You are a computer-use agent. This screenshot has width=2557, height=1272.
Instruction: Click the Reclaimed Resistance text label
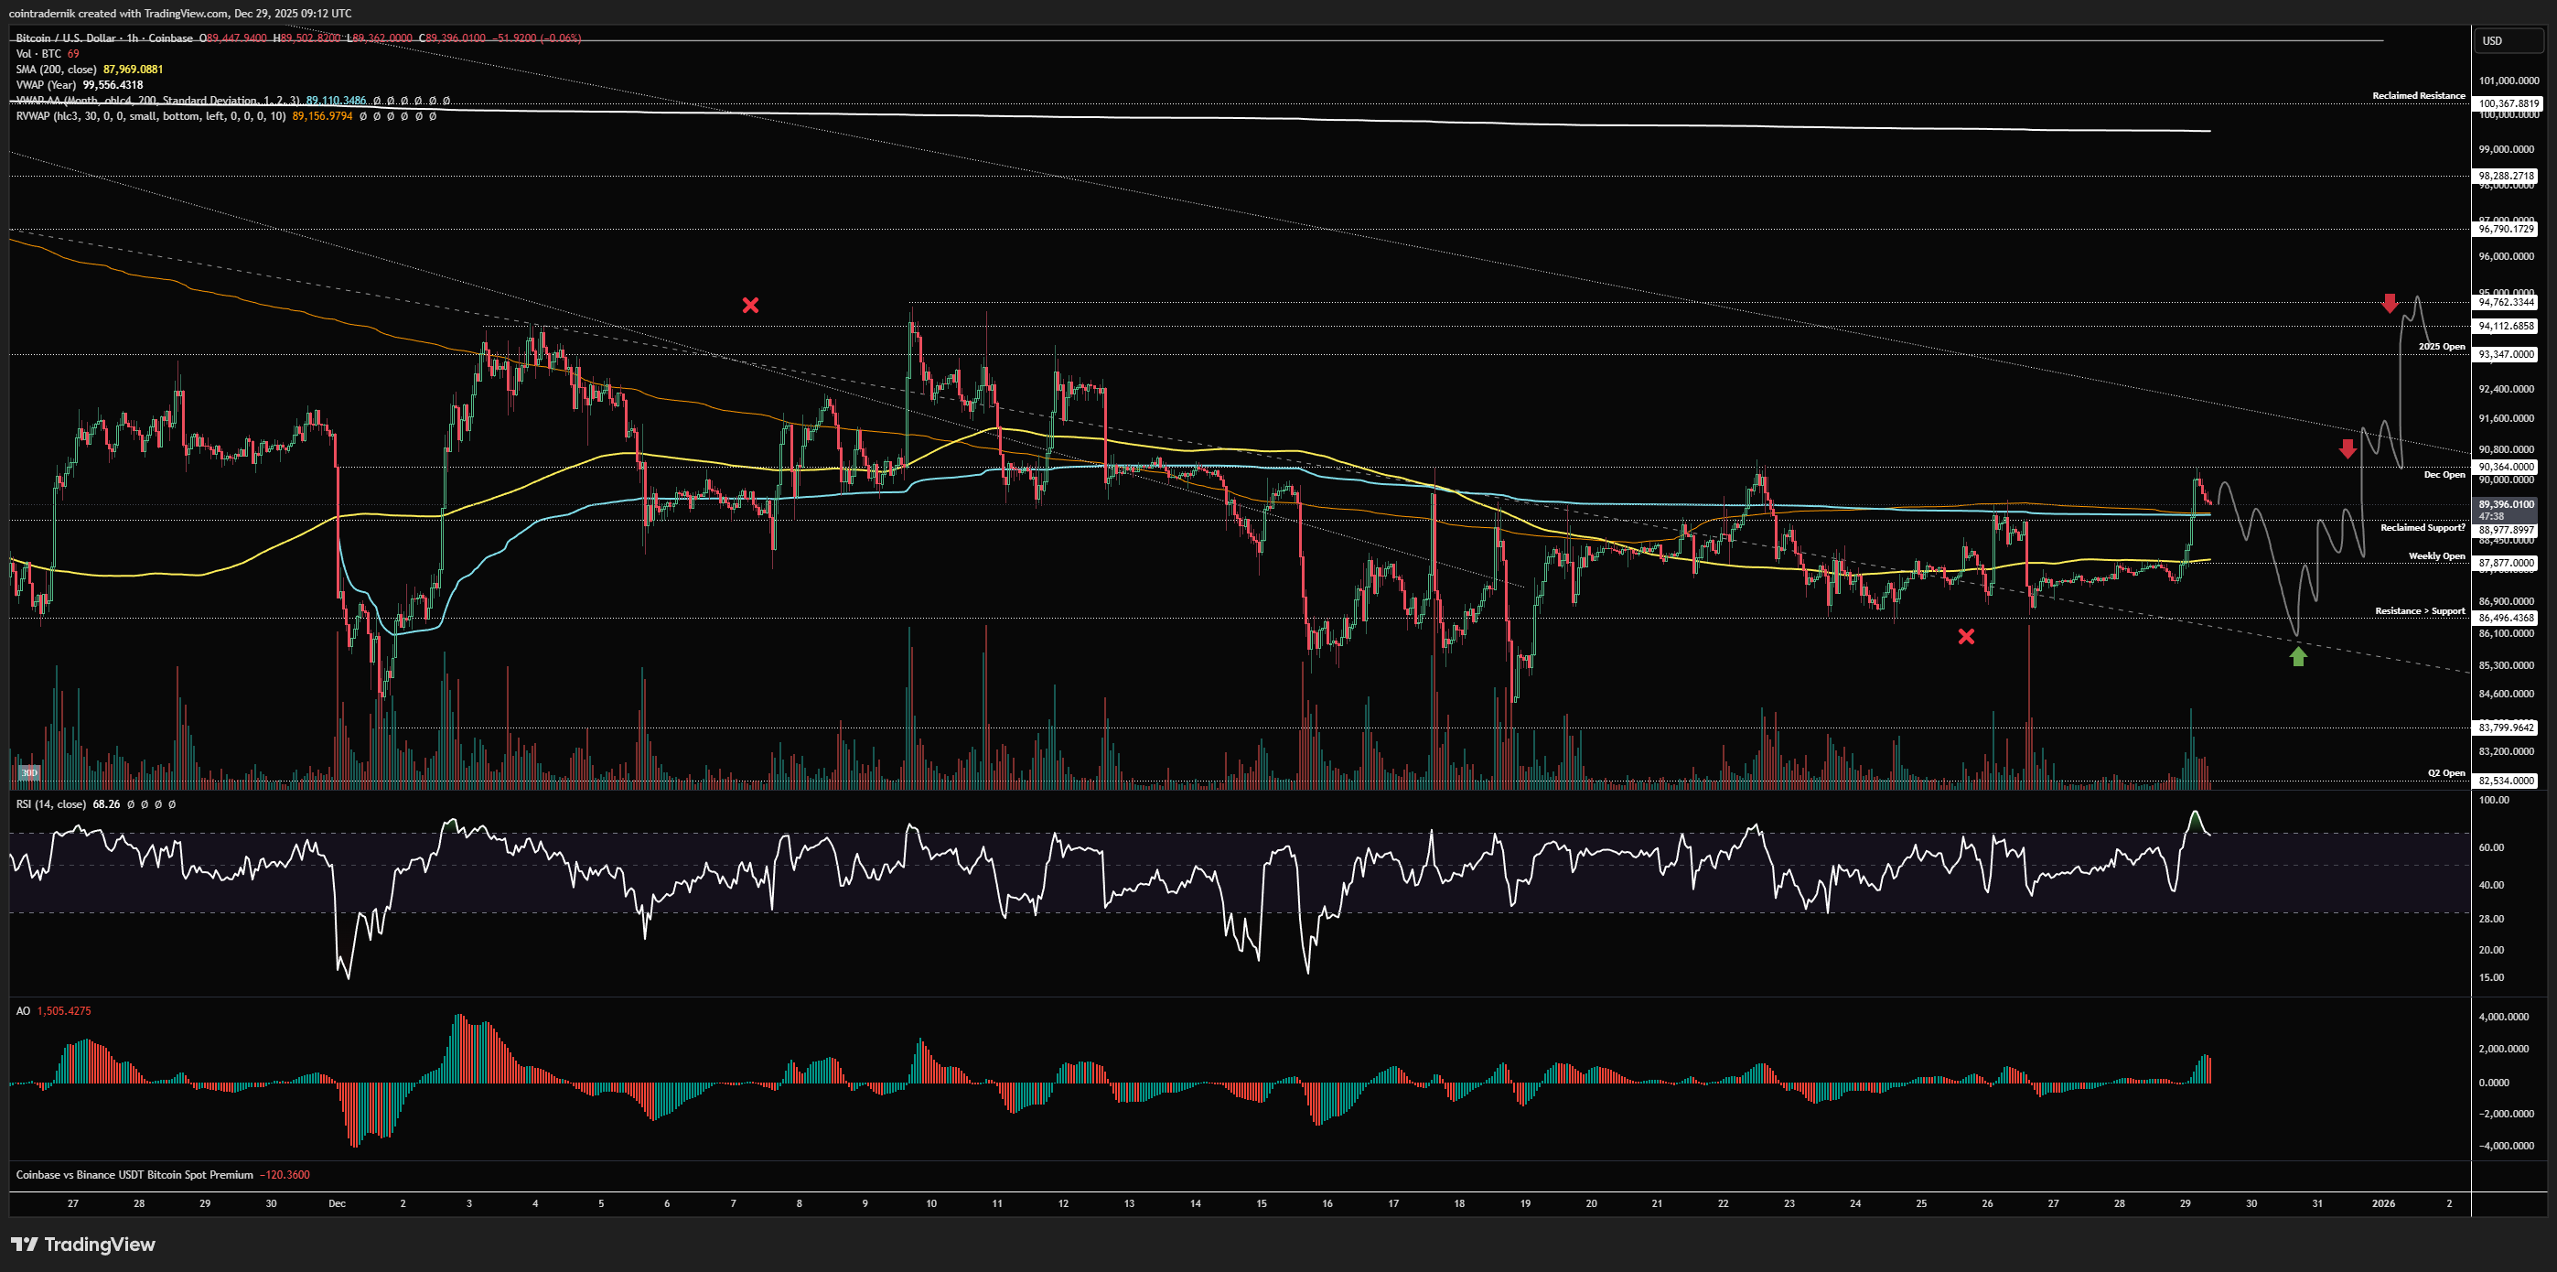(x=2418, y=96)
